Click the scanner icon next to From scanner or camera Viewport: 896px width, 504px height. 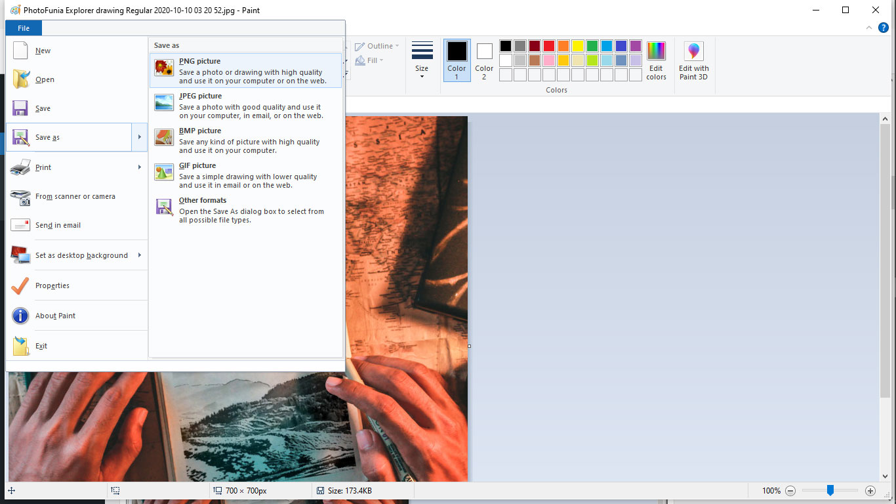point(20,196)
